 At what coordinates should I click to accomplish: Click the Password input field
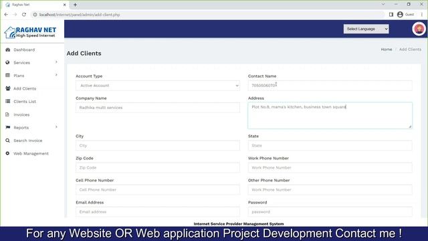click(x=330, y=212)
